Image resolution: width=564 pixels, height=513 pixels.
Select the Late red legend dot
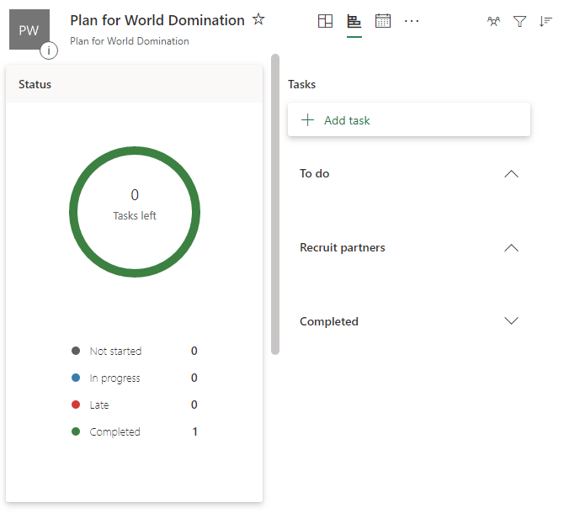coord(76,405)
